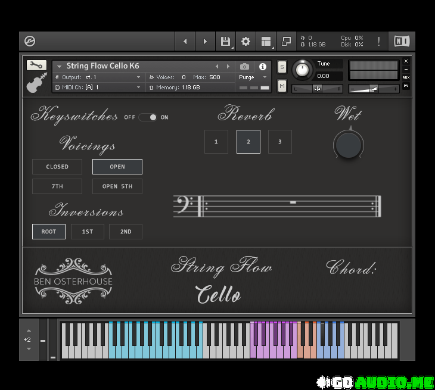The image size is (435, 390).
Task: Open instrument edit mode with wrench icon
Action: (x=36, y=65)
